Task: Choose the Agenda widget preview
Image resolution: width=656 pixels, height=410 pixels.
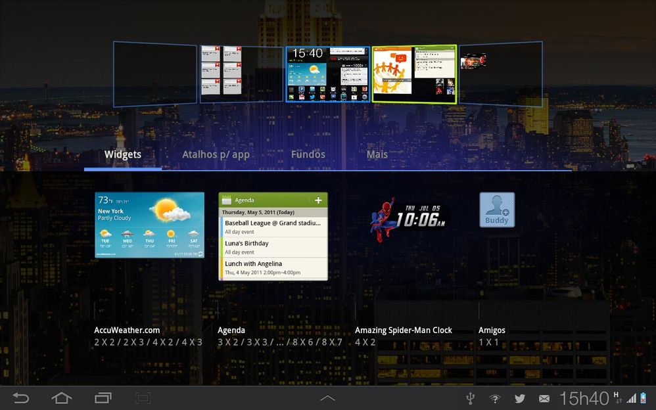Action: 273,236
